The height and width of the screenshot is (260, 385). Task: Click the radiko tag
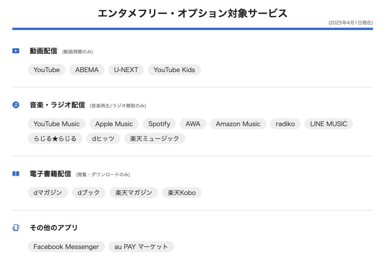[x=285, y=124]
